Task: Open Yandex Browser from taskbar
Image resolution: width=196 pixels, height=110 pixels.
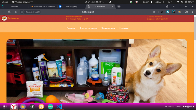Action: [x=14, y=107]
